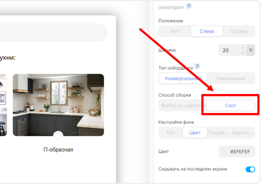Open help icon next to ОНБОРДИНГ heading

[x=189, y=6]
